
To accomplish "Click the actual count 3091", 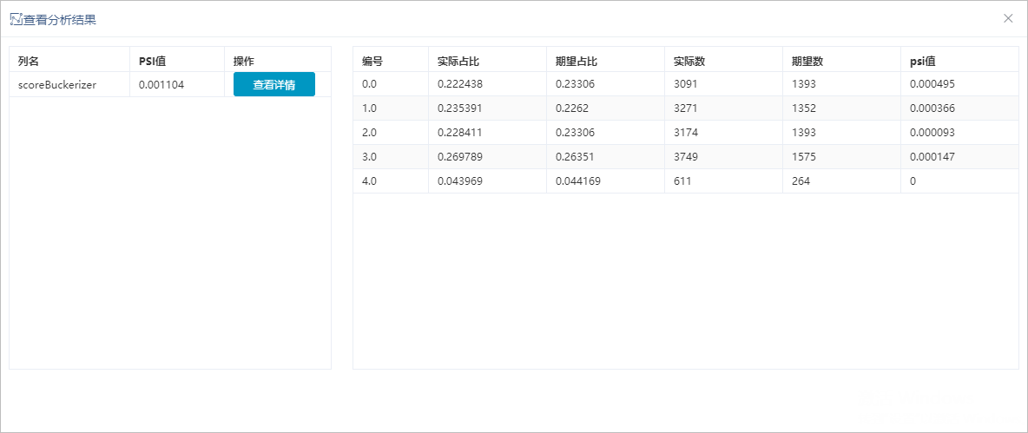I will pyautogui.click(x=686, y=84).
